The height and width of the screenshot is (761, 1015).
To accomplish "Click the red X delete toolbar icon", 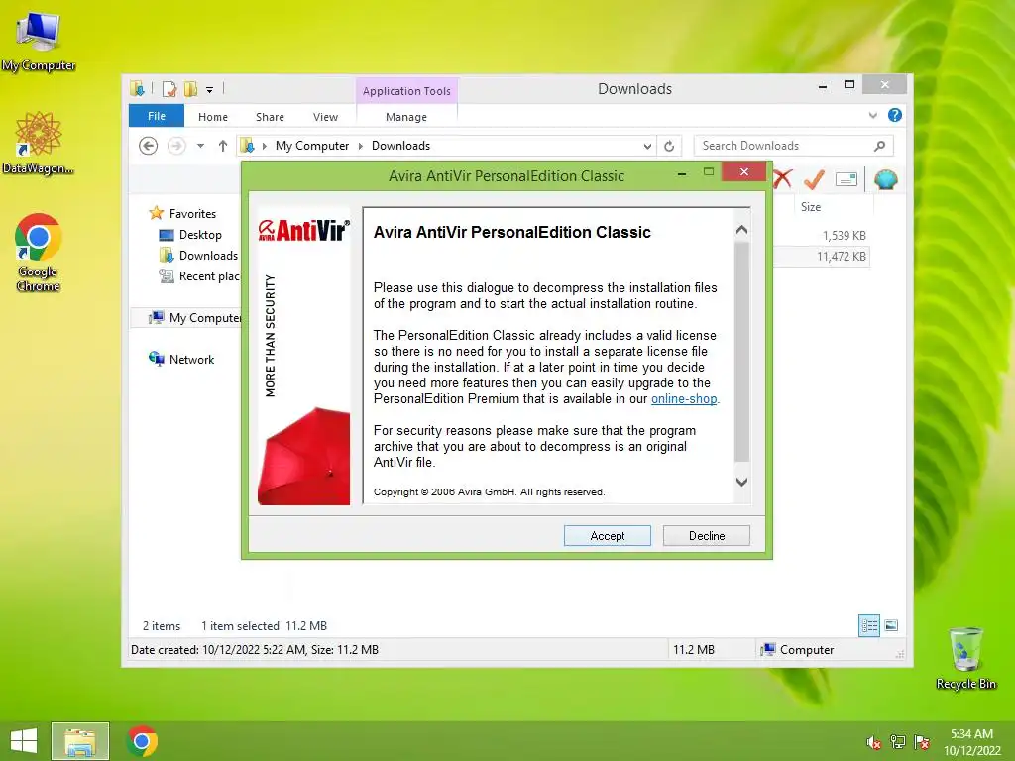I will (782, 179).
